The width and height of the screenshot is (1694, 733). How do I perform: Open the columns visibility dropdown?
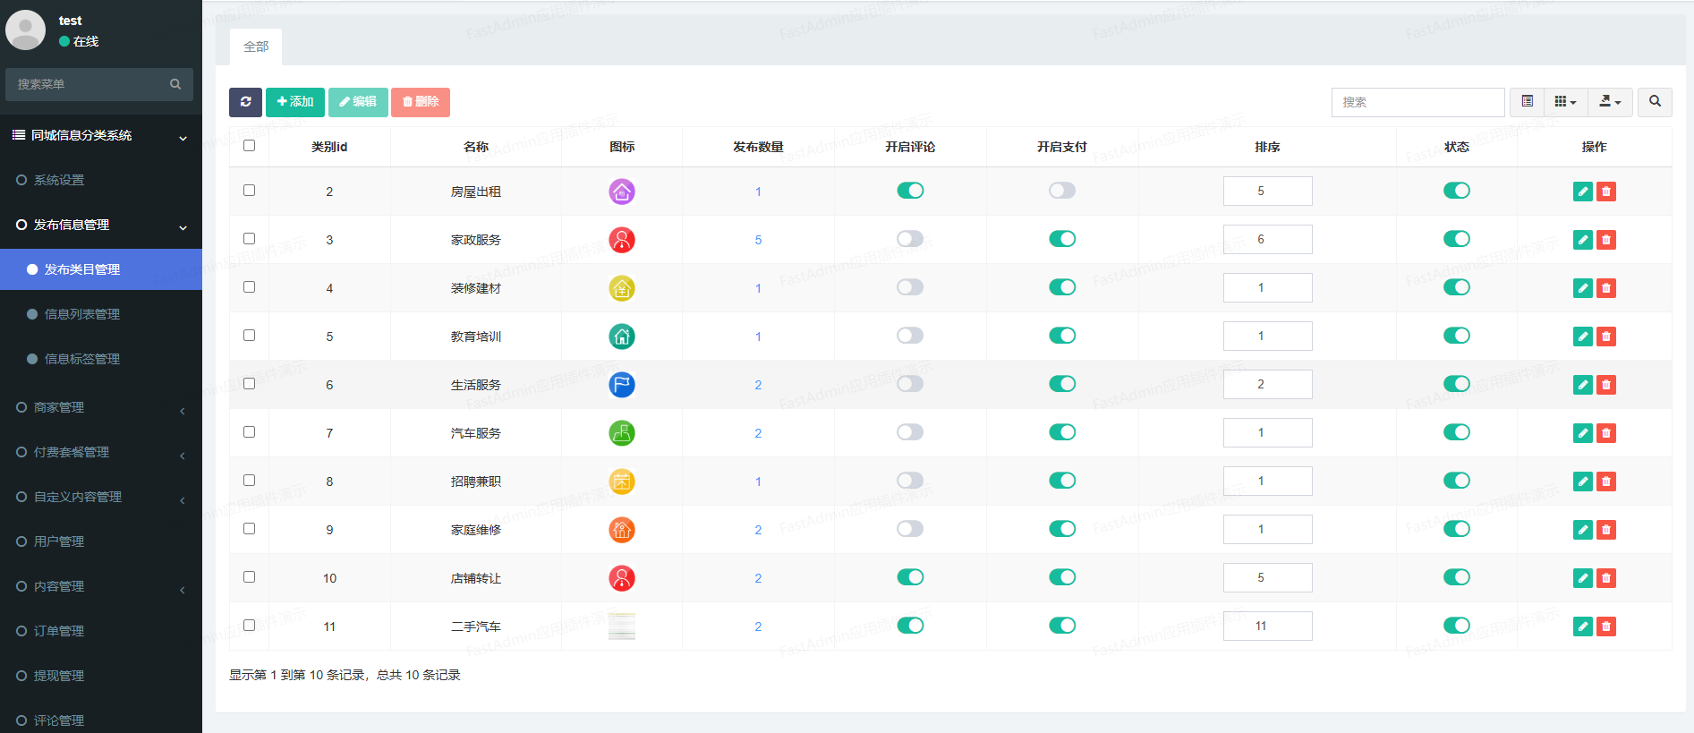pos(1565,102)
